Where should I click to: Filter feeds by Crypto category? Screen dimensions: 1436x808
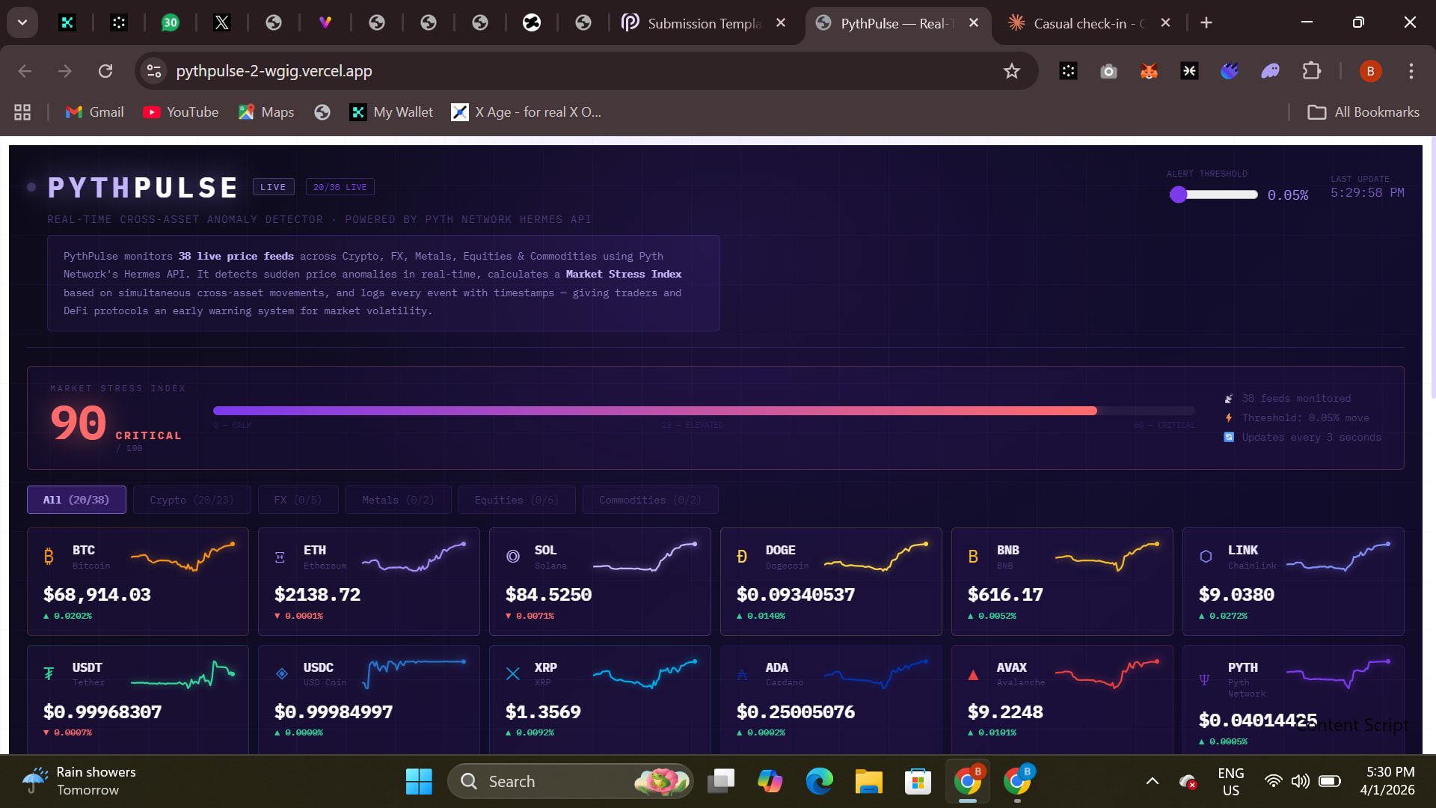point(191,500)
